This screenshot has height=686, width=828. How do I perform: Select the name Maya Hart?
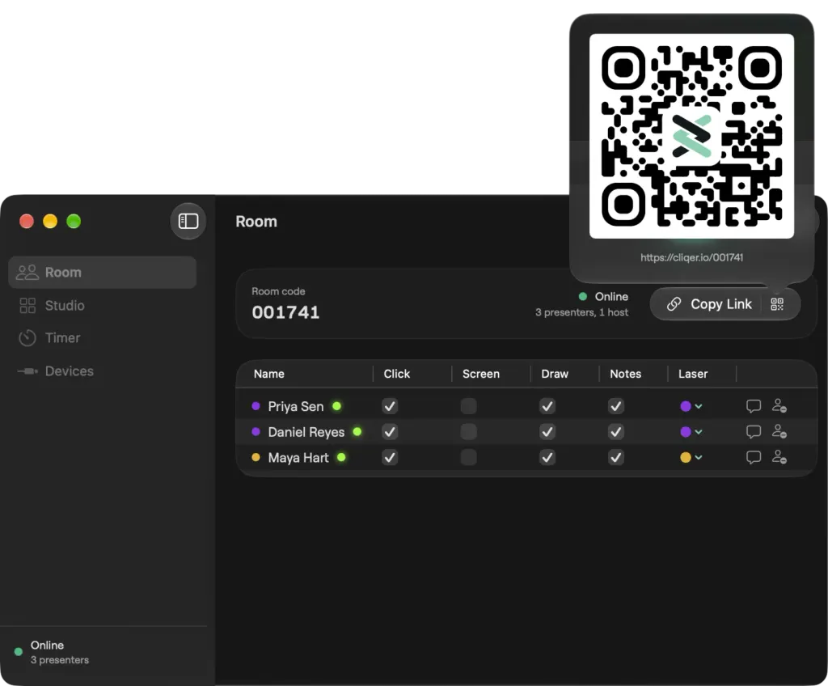pos(298,458)
